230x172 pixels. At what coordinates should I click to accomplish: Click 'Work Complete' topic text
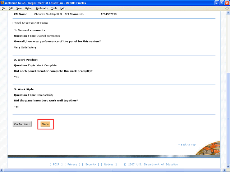[46, 66]
